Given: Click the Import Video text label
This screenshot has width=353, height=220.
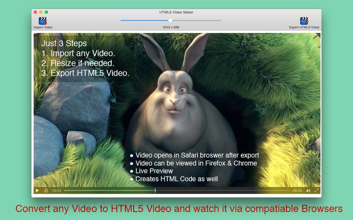Looking at the screenshot, I should (43, 27).
